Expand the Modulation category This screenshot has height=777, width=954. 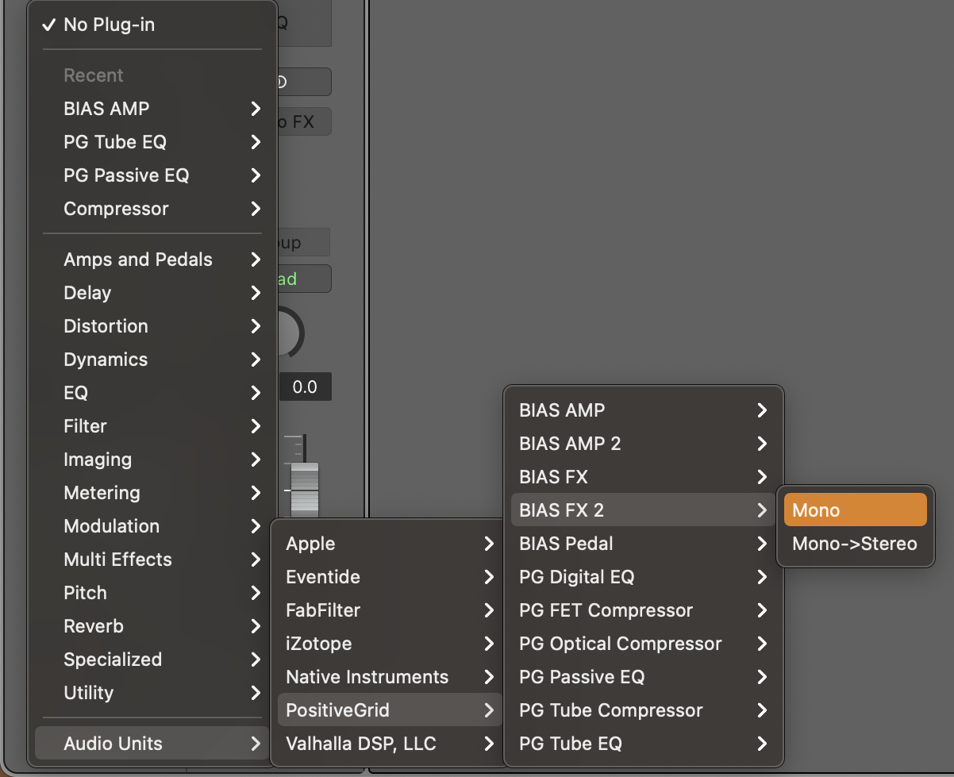coord(152,526)
